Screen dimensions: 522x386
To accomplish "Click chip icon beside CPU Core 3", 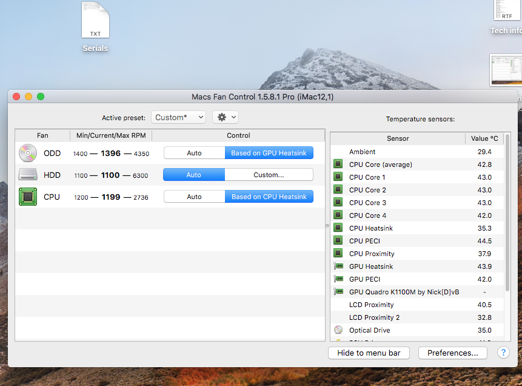I will coord(338,202).
